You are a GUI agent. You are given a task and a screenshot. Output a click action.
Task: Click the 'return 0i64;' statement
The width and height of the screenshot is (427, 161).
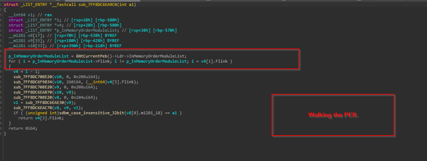coord(23,128)
